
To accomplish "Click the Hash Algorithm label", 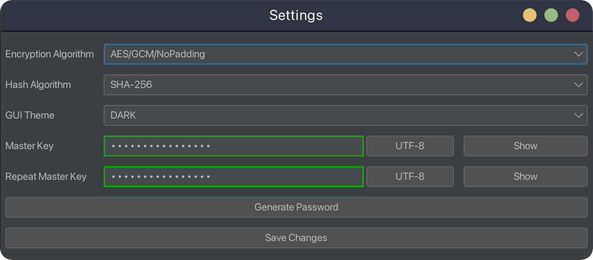I will tap(38, 85).
